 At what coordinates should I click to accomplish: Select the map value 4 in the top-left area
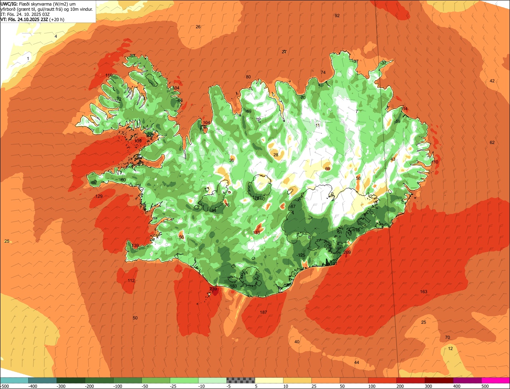click(x=56, y=36)
